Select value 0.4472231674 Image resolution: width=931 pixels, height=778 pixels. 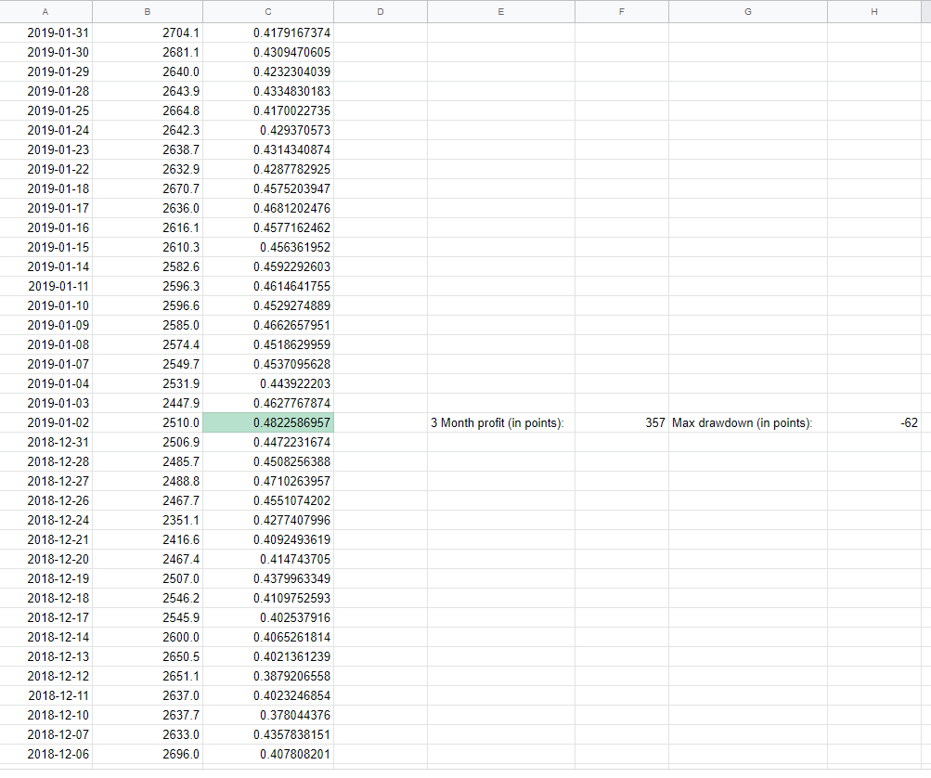(x=267, y=443)
